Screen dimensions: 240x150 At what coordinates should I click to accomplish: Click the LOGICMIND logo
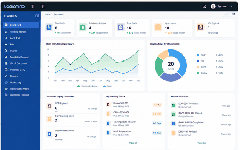tap(14, 6)
